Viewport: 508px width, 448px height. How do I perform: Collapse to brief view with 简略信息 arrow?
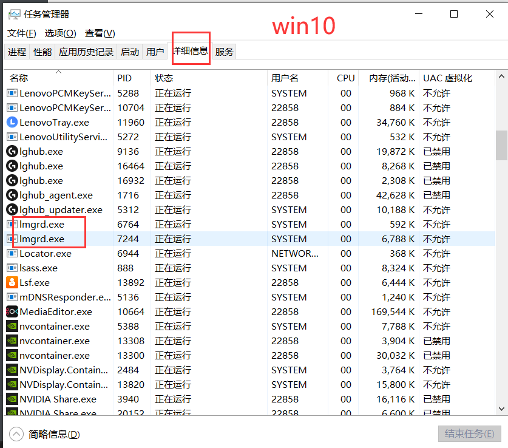click(x=16, y=434)
